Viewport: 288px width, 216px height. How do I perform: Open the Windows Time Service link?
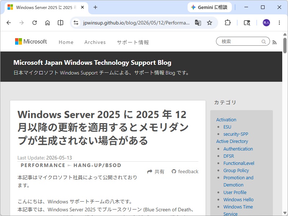pos(238,210)
